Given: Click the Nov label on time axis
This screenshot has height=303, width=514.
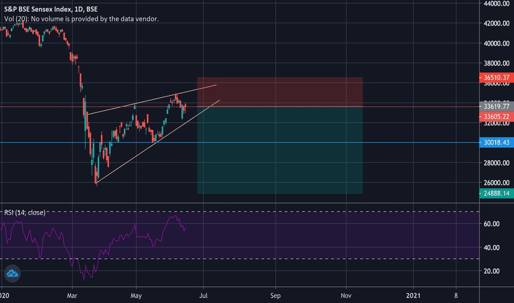Looking at the screenshot, I should point(346,295).
